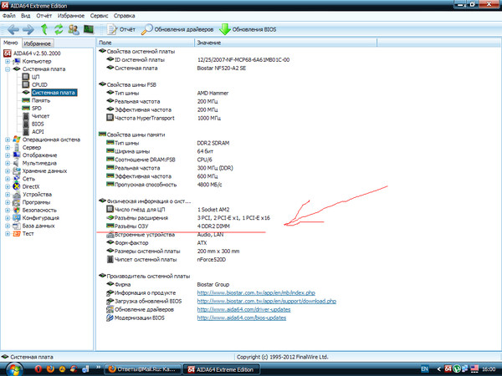Click the Программы tree icon
This screenshot has width=502, height=376.
tap(17, 202)
